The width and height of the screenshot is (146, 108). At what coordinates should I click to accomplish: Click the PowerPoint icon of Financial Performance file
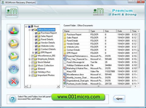(65, 56)
